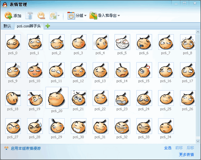Click the 添加 add emoticon button
The image size is (201, 160).
pyautogui.click(x=13, y=16)
